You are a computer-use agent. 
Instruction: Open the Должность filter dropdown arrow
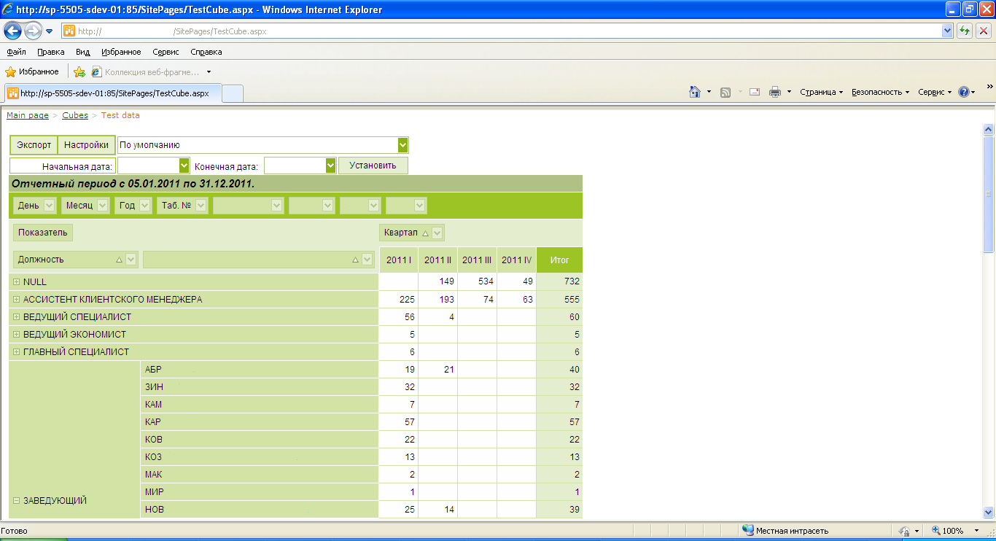[131, 260]
